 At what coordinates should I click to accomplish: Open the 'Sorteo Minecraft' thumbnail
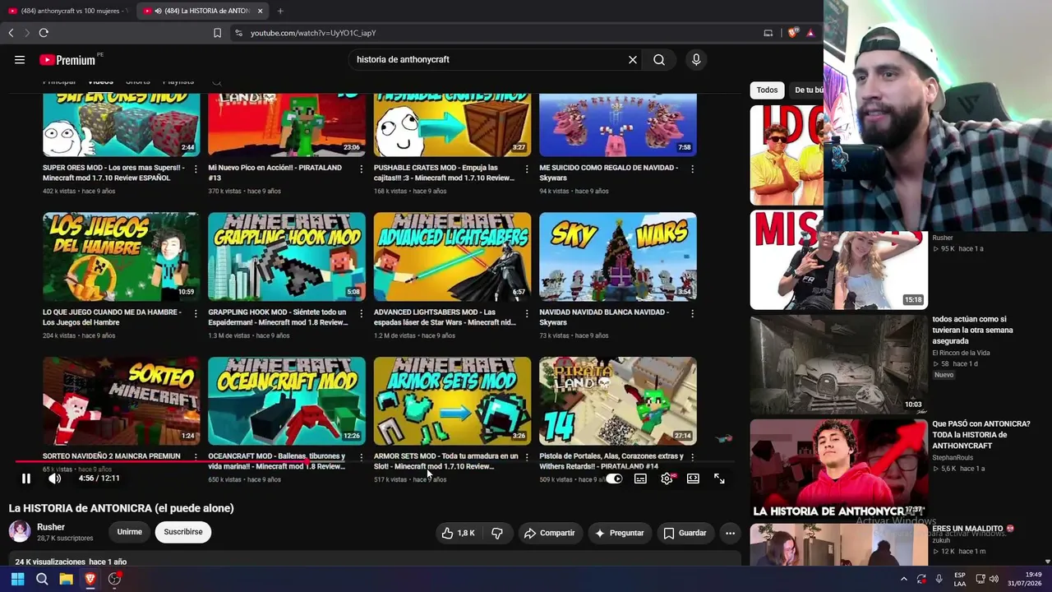pos(121,401)
